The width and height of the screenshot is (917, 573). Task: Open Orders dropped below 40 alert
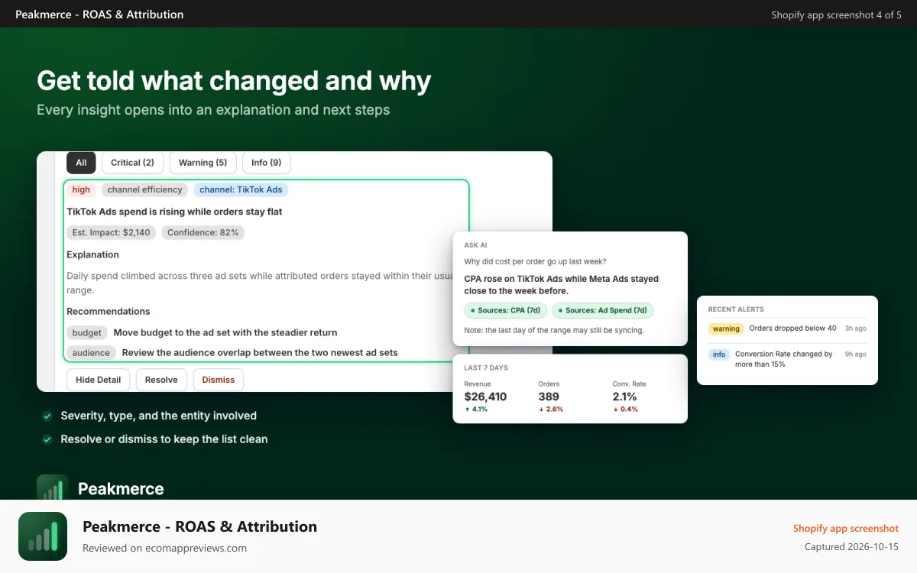coord(793,329)
